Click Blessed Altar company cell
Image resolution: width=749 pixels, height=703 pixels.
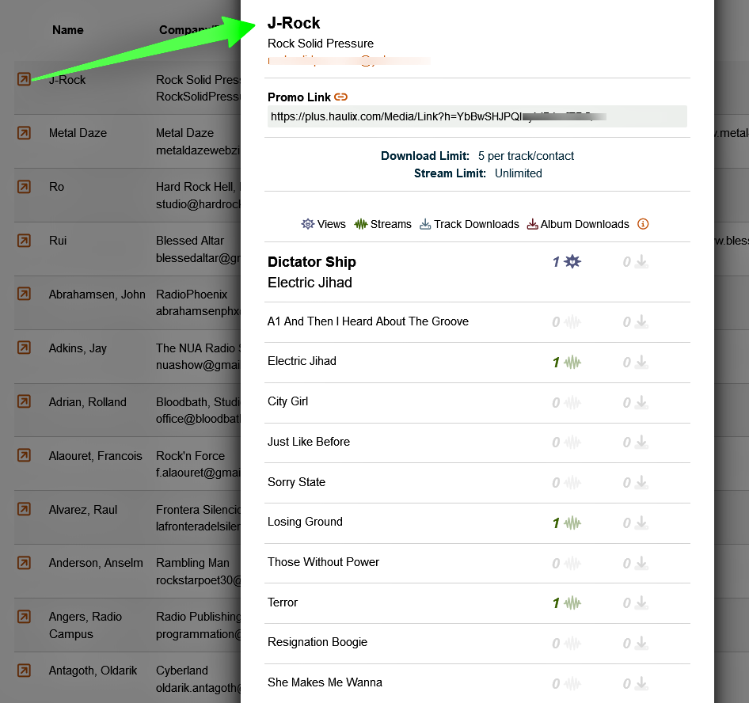pyautogui.click(x=190, y=240)
